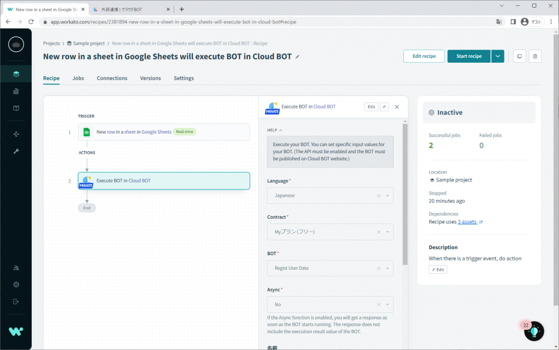
Task: Click the Start recipe button
Action: pyautogui.click(x=469, y=56)
